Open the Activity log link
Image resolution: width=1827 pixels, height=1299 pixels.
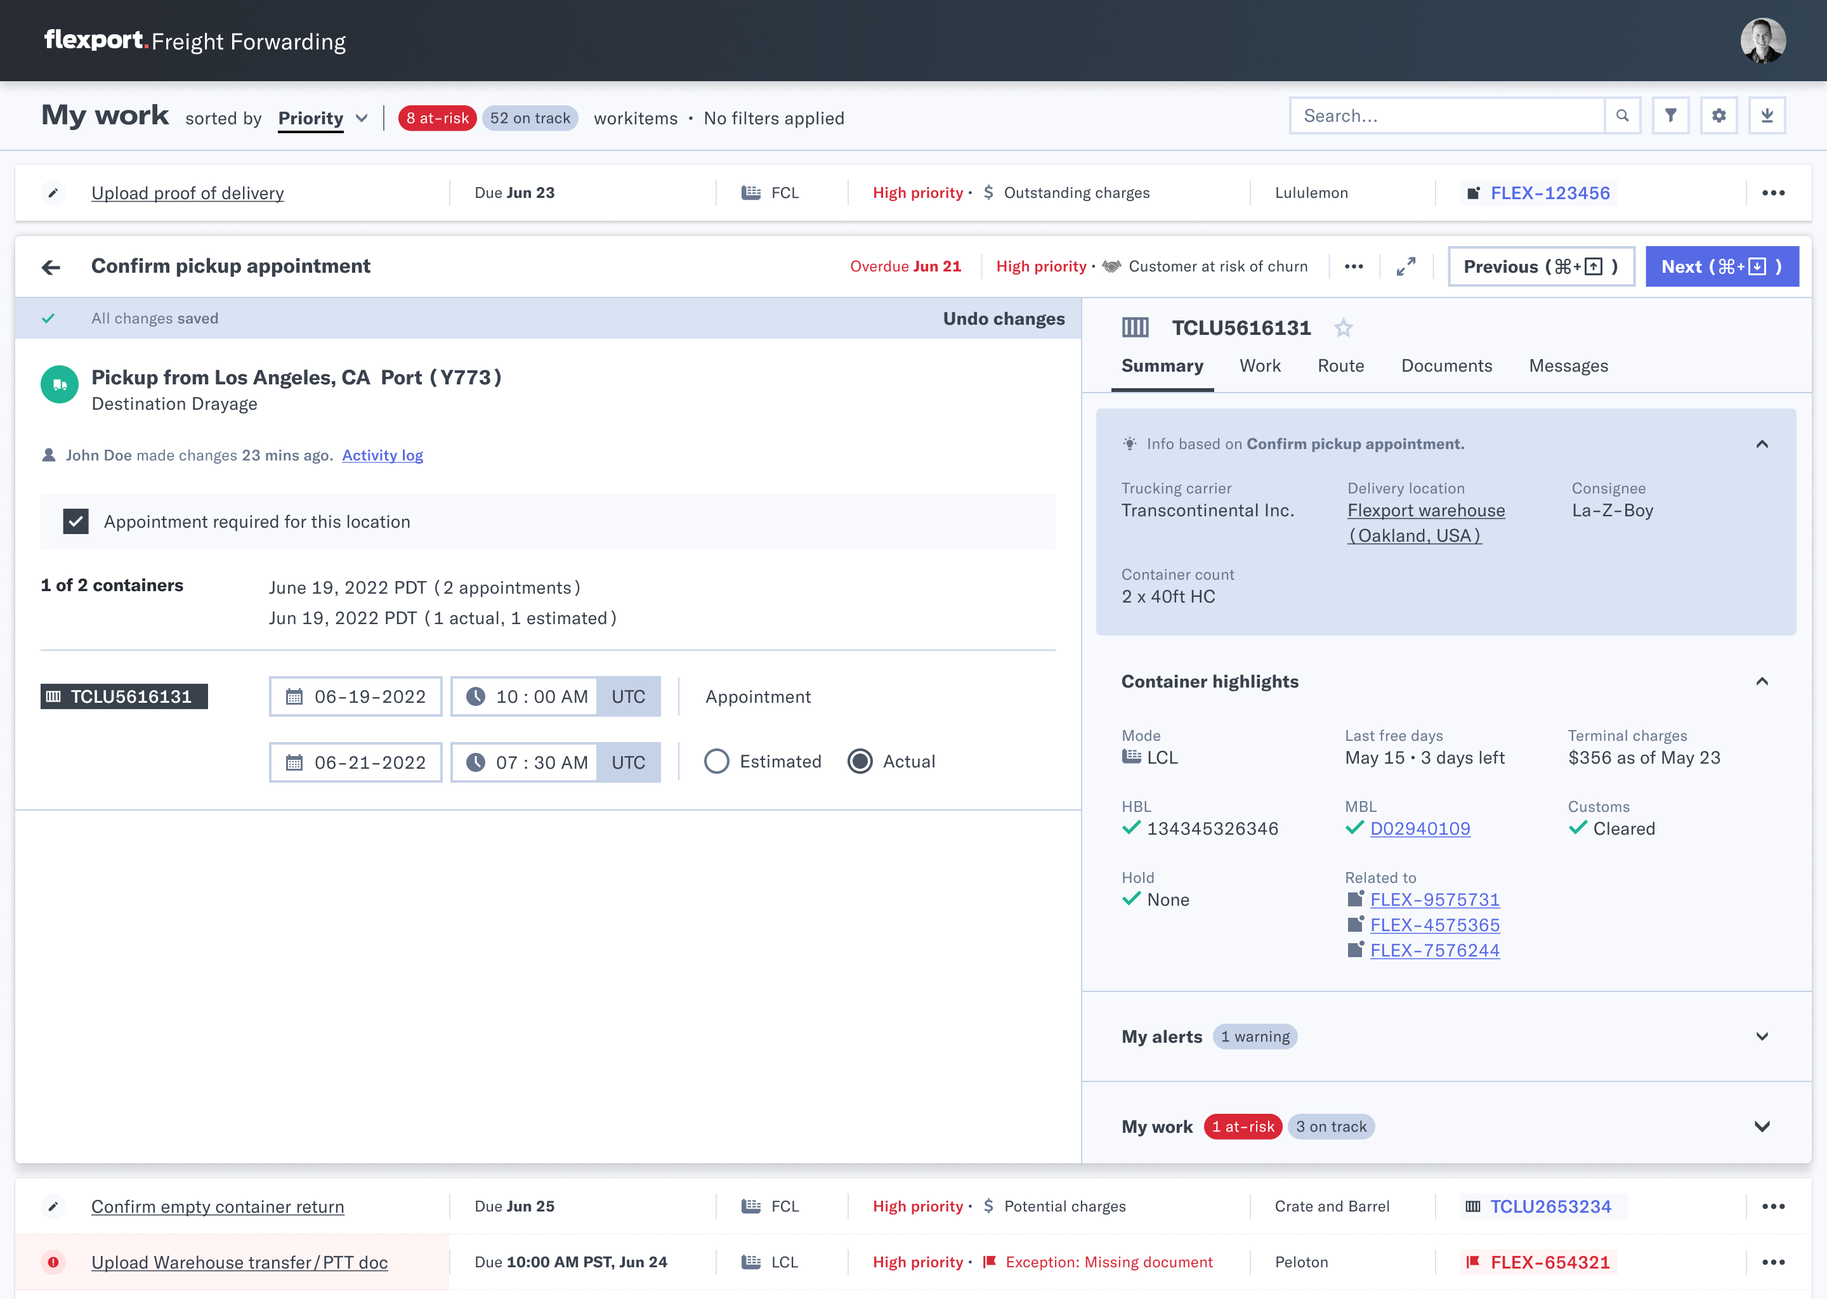click(383, 455)
